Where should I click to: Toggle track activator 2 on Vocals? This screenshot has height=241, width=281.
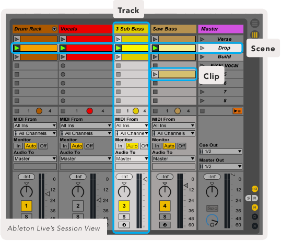tap(78, 206)
